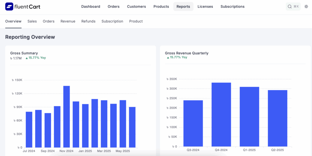Viewport: 312px width, 156px height.
Task: Click the fluentCart logo icon
Action: click(9, 6)
